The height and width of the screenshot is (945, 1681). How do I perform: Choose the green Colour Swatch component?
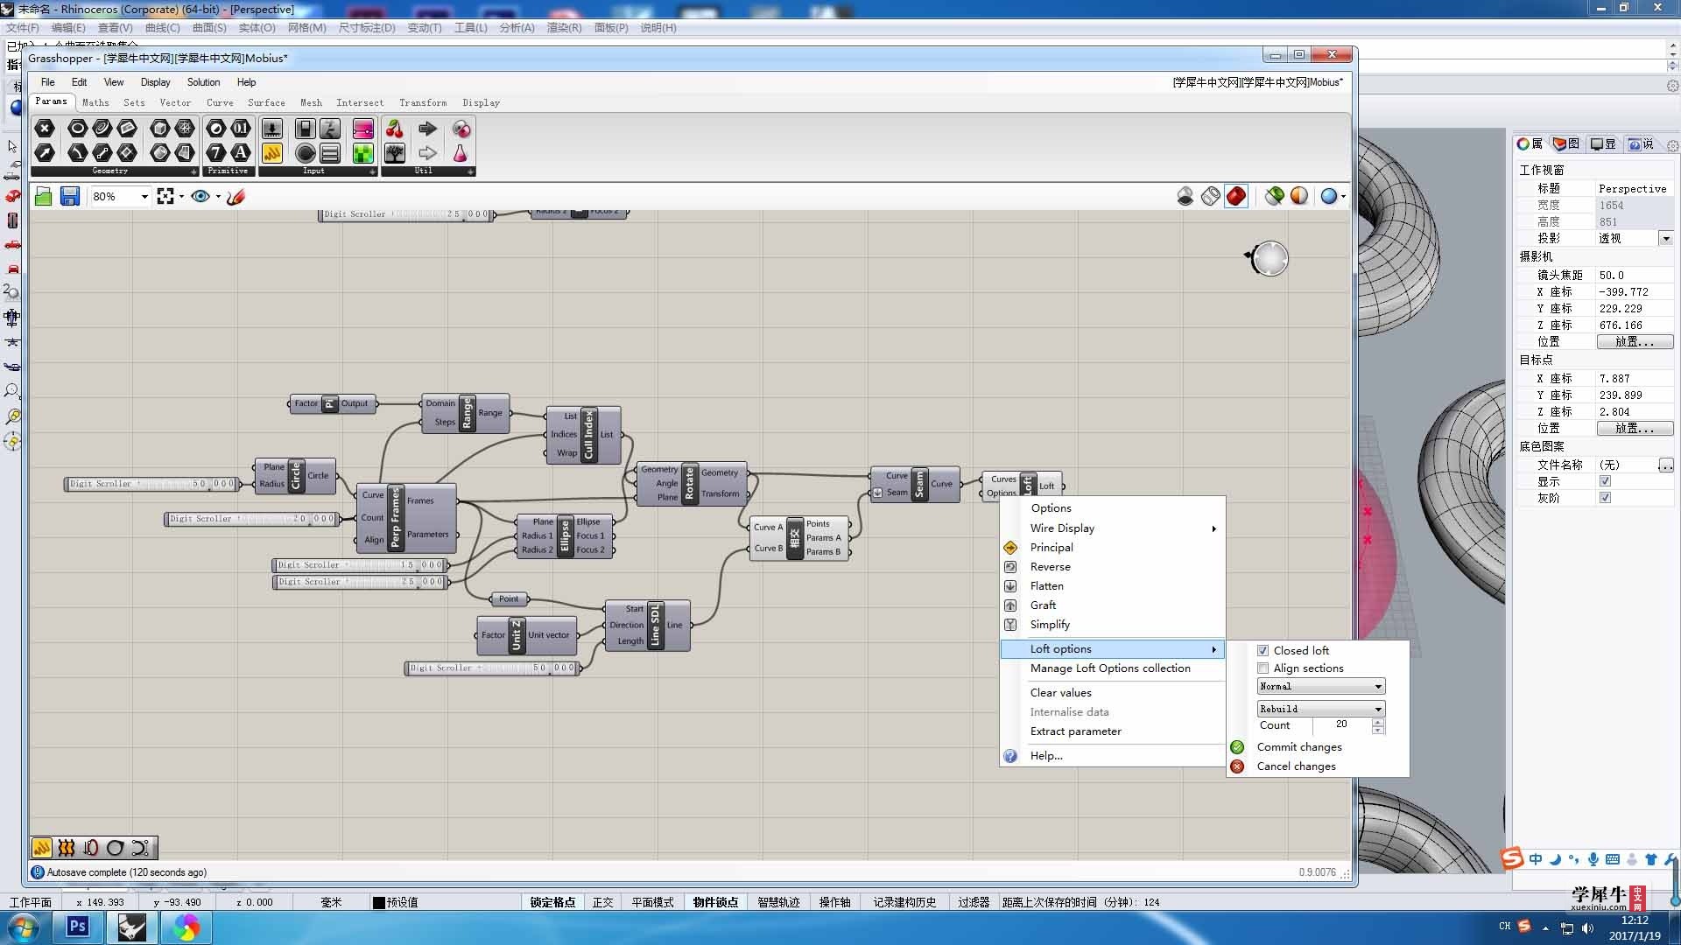pos(362,153)
